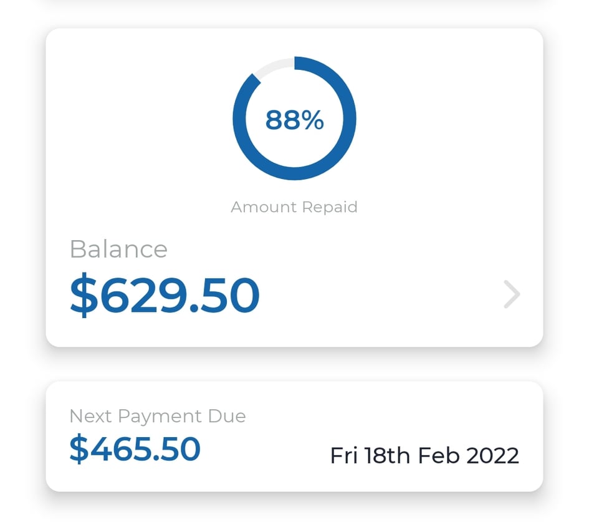Click the Next Payment Due heading
This screenshot has width=589, height=522.
point(158,417)
